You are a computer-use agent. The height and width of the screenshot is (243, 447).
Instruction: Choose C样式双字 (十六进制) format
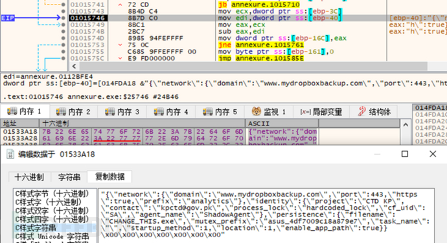pyautogui.click(x=52, y=211)
